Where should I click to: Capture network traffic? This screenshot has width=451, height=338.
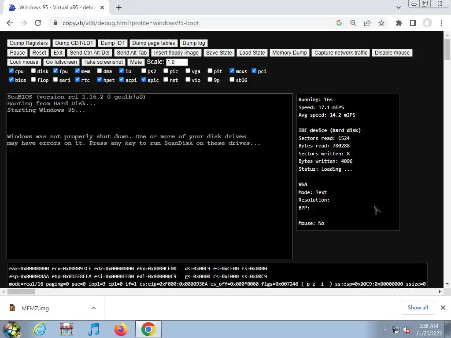coord(341,53)
